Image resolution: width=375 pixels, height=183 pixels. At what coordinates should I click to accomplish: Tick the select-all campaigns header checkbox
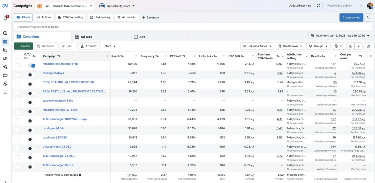pyautogui.click(x=17, y=56)
